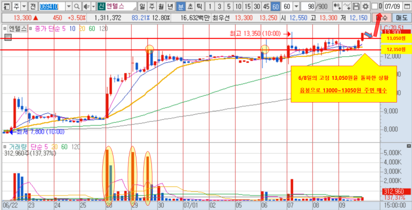Screen dimensions: 412x210
Task: Select the 분 minute chart period
Action: coord(181,6)
